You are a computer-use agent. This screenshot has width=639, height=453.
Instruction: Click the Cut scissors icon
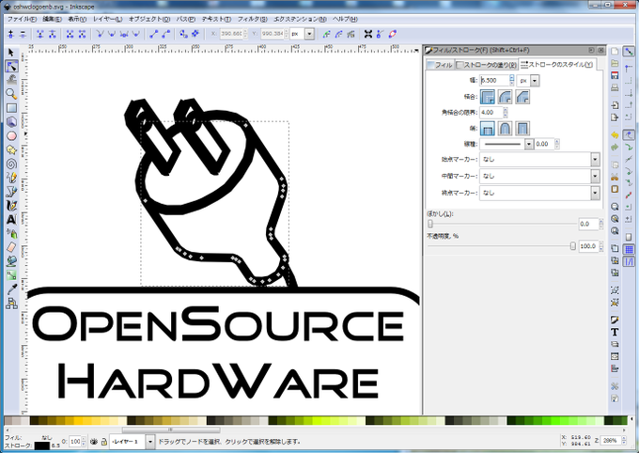coord(615,177)
